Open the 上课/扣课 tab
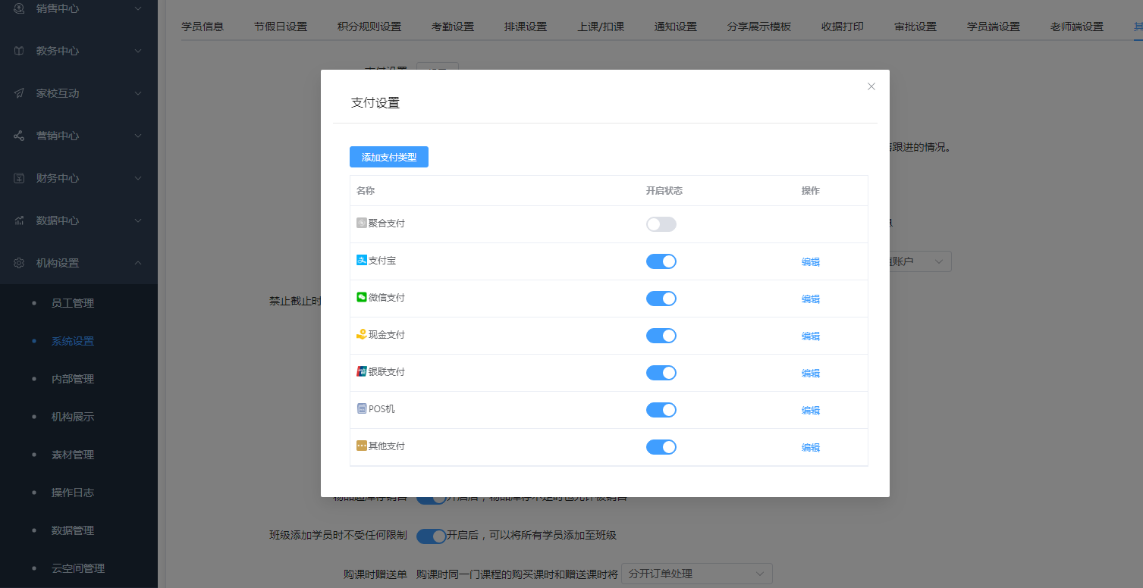Screen dimensions: 1143x588 (x=601, y=27)
